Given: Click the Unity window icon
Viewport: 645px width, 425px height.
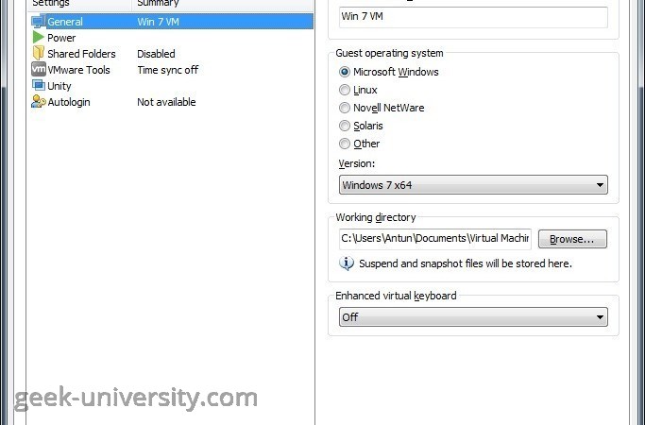Looking at the screenshot, I should coord(39,85).
